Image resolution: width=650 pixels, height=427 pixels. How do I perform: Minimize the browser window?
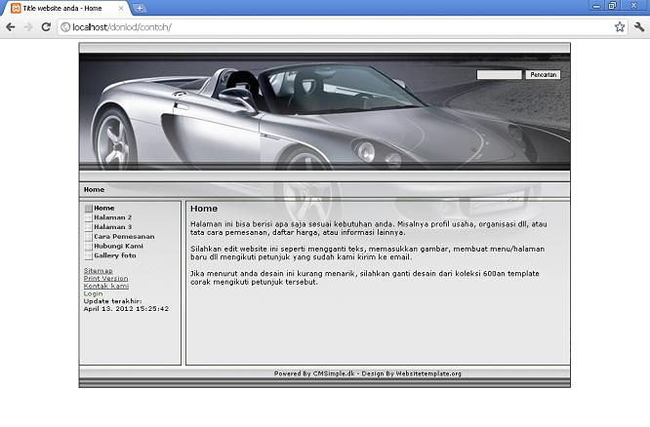pyautogui.click(x=596, y=6)
